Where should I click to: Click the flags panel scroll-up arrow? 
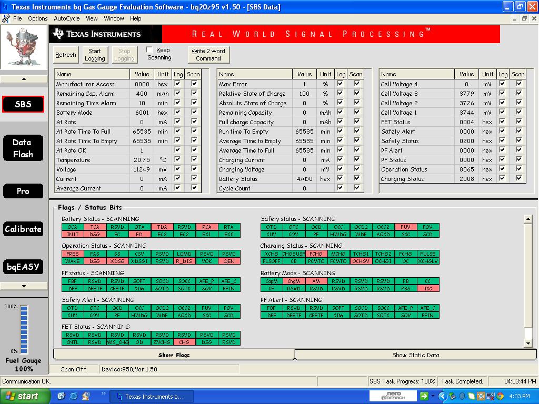528,219
